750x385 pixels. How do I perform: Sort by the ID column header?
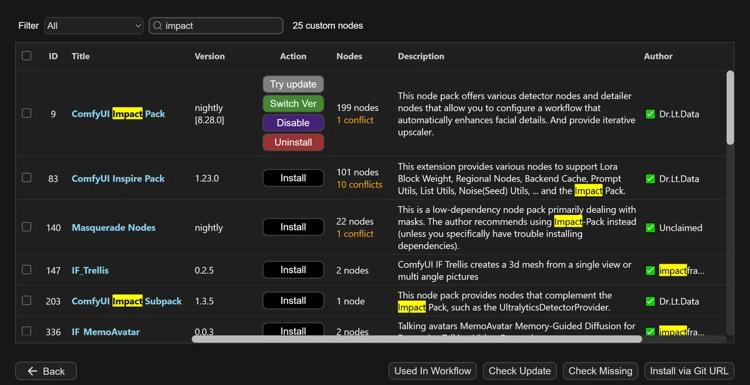pos(53,56)
